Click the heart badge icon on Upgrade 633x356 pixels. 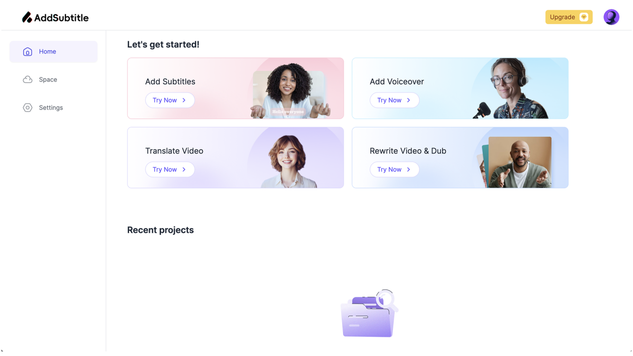[584, 17]
